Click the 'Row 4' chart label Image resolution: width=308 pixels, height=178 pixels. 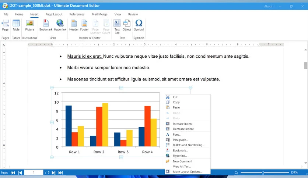click(x=147, y=152)
